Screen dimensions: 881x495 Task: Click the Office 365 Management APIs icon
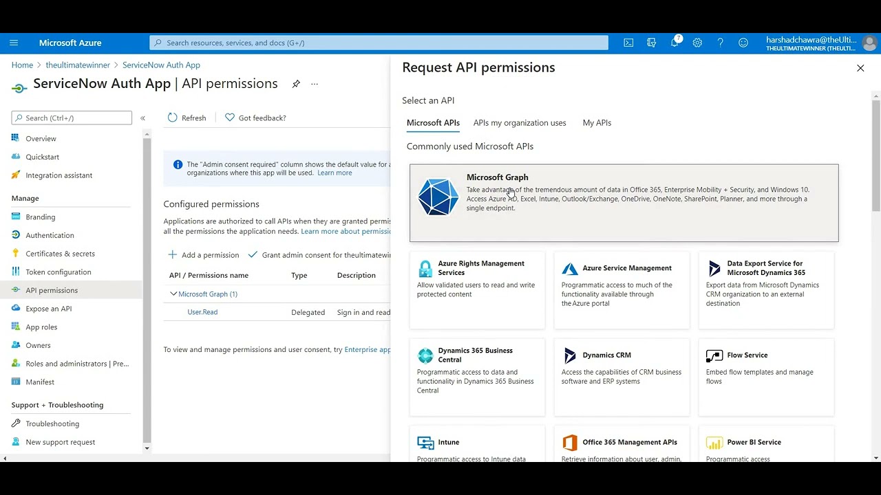570,443
